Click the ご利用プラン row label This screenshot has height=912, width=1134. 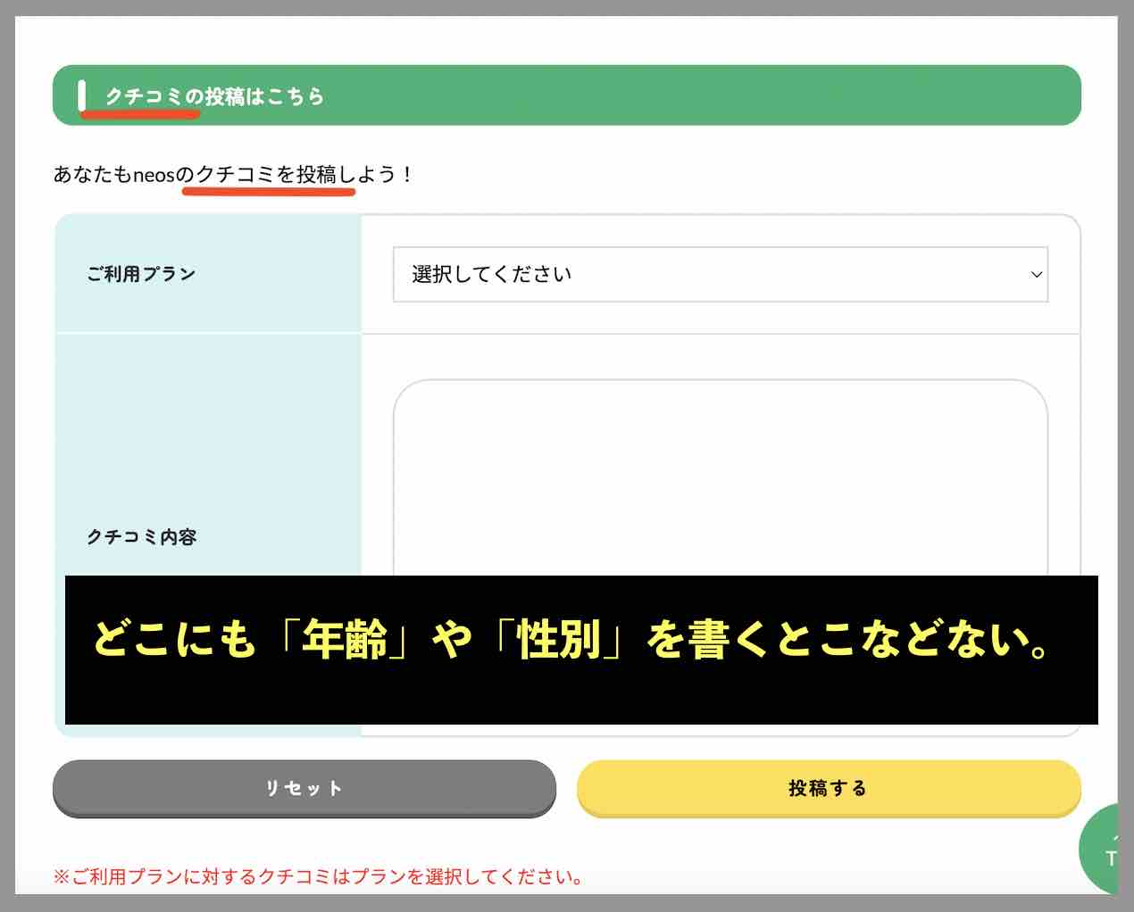143,274
